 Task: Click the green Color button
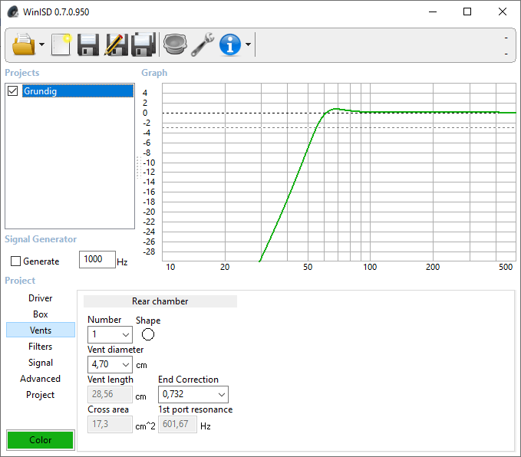(40, 439)
